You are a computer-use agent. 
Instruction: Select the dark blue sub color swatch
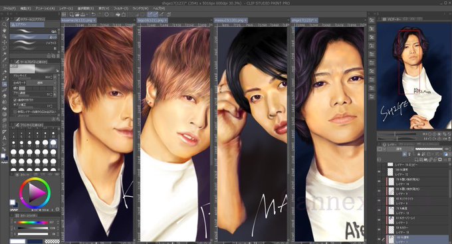point(35,241)
